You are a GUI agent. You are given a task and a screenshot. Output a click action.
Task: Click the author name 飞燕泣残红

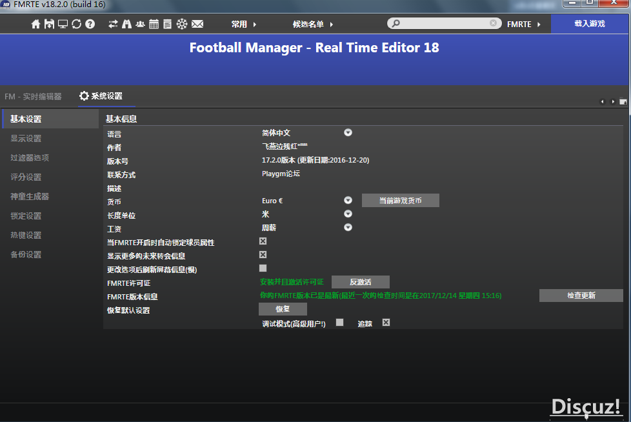click(x=285, y=146)
